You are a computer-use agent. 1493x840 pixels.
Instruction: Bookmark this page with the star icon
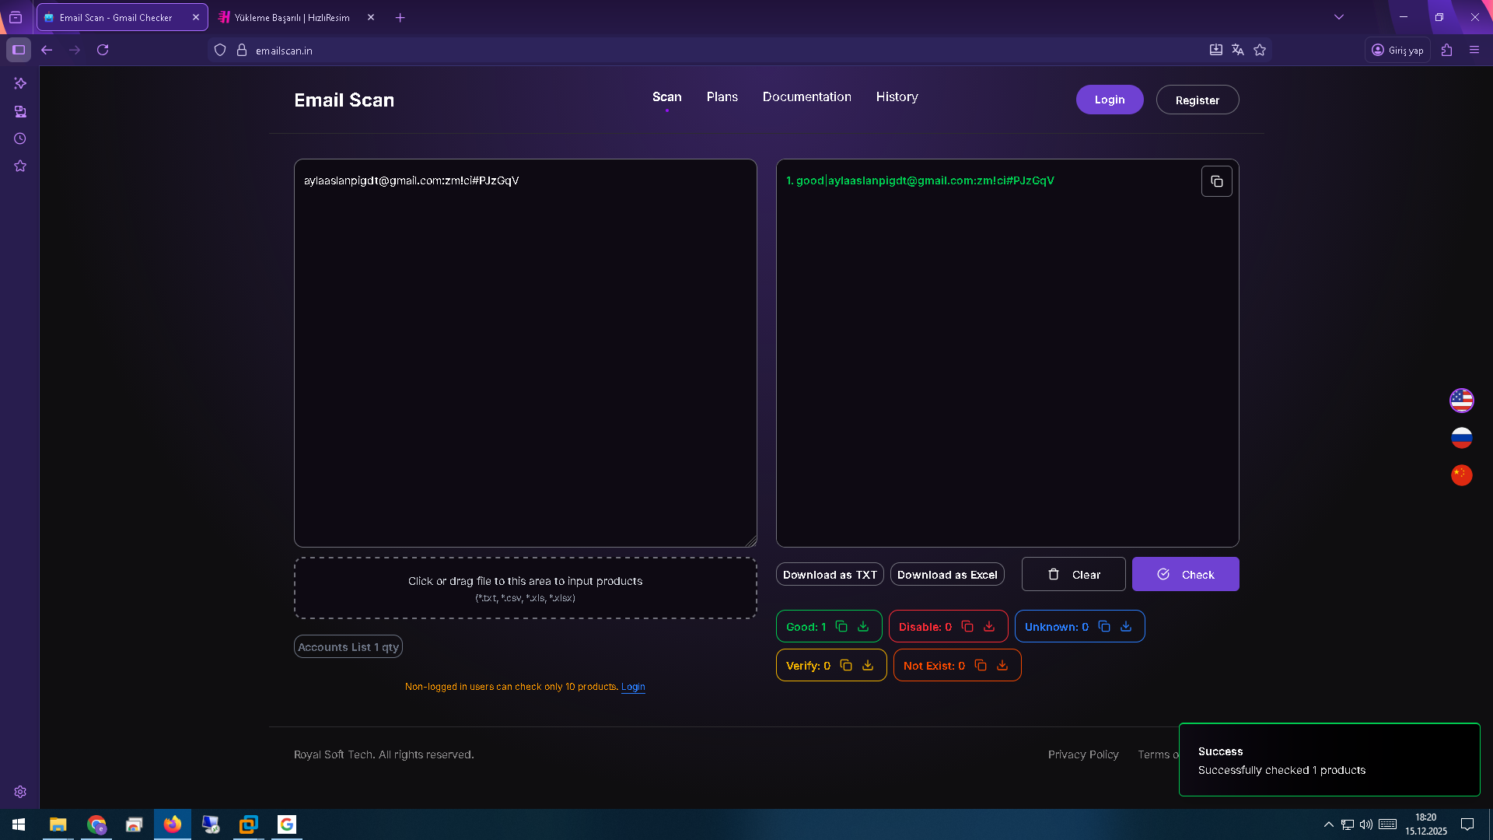pyautogui.click(x=1260, y=50)
